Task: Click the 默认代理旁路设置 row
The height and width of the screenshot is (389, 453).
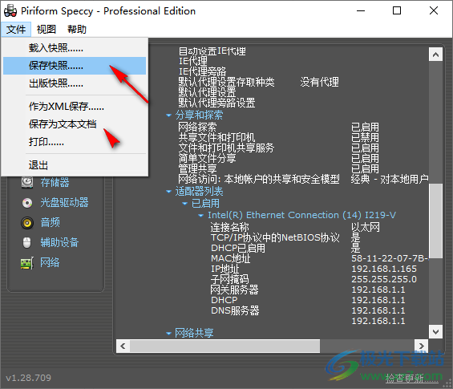Action: pos(216,103)
